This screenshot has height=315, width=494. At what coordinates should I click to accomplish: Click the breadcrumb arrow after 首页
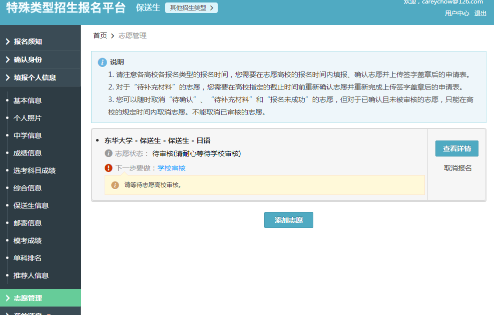click(x=113, y=36)
